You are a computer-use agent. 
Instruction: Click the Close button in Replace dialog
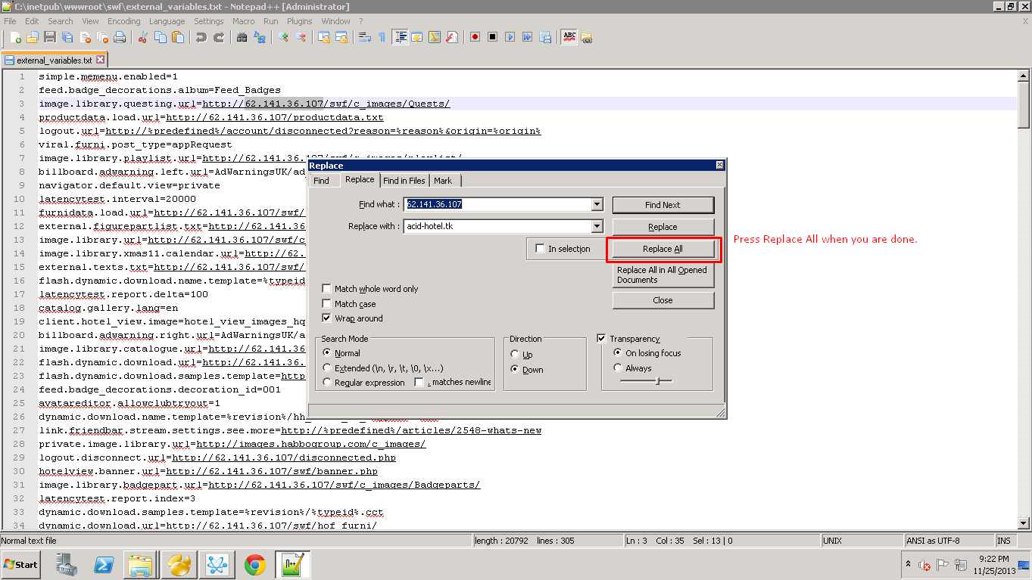pos(663,300)
